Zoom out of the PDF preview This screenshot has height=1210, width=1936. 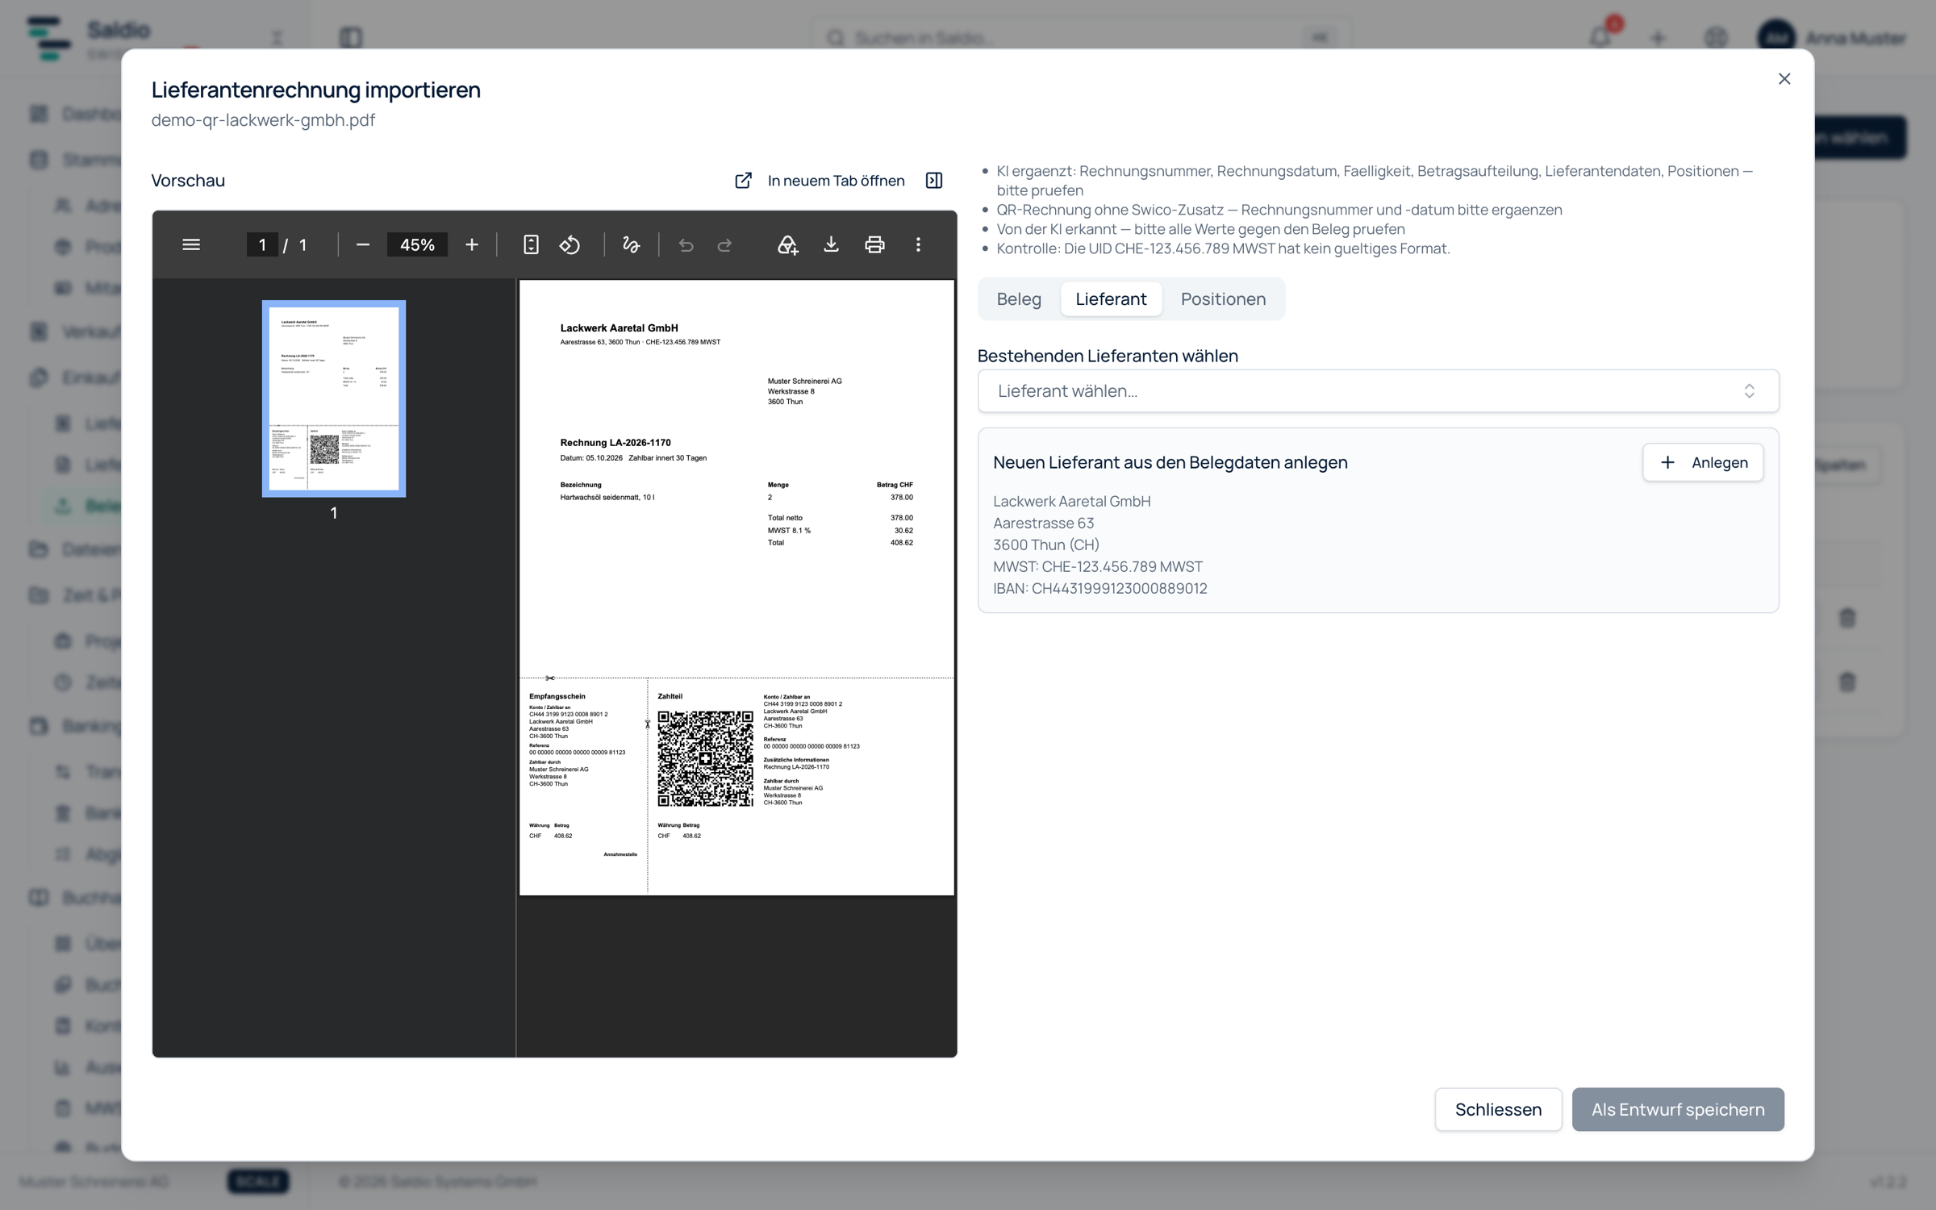click(x=363, y=244)
